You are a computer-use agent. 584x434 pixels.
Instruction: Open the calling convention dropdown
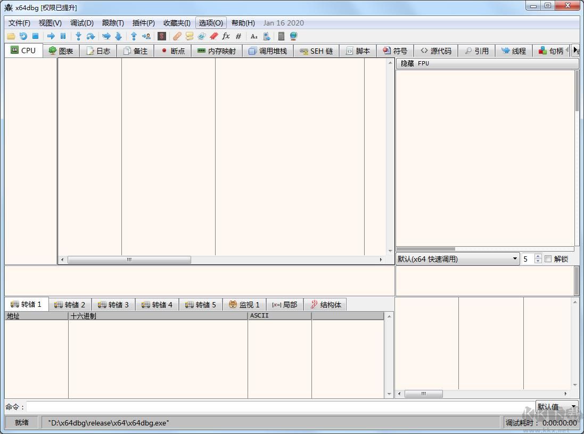point(457,259)
